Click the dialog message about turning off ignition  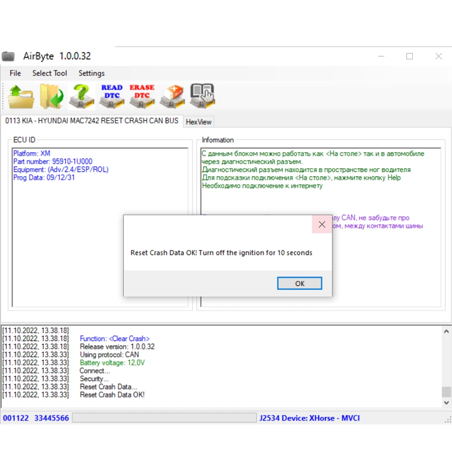point(221,253)
